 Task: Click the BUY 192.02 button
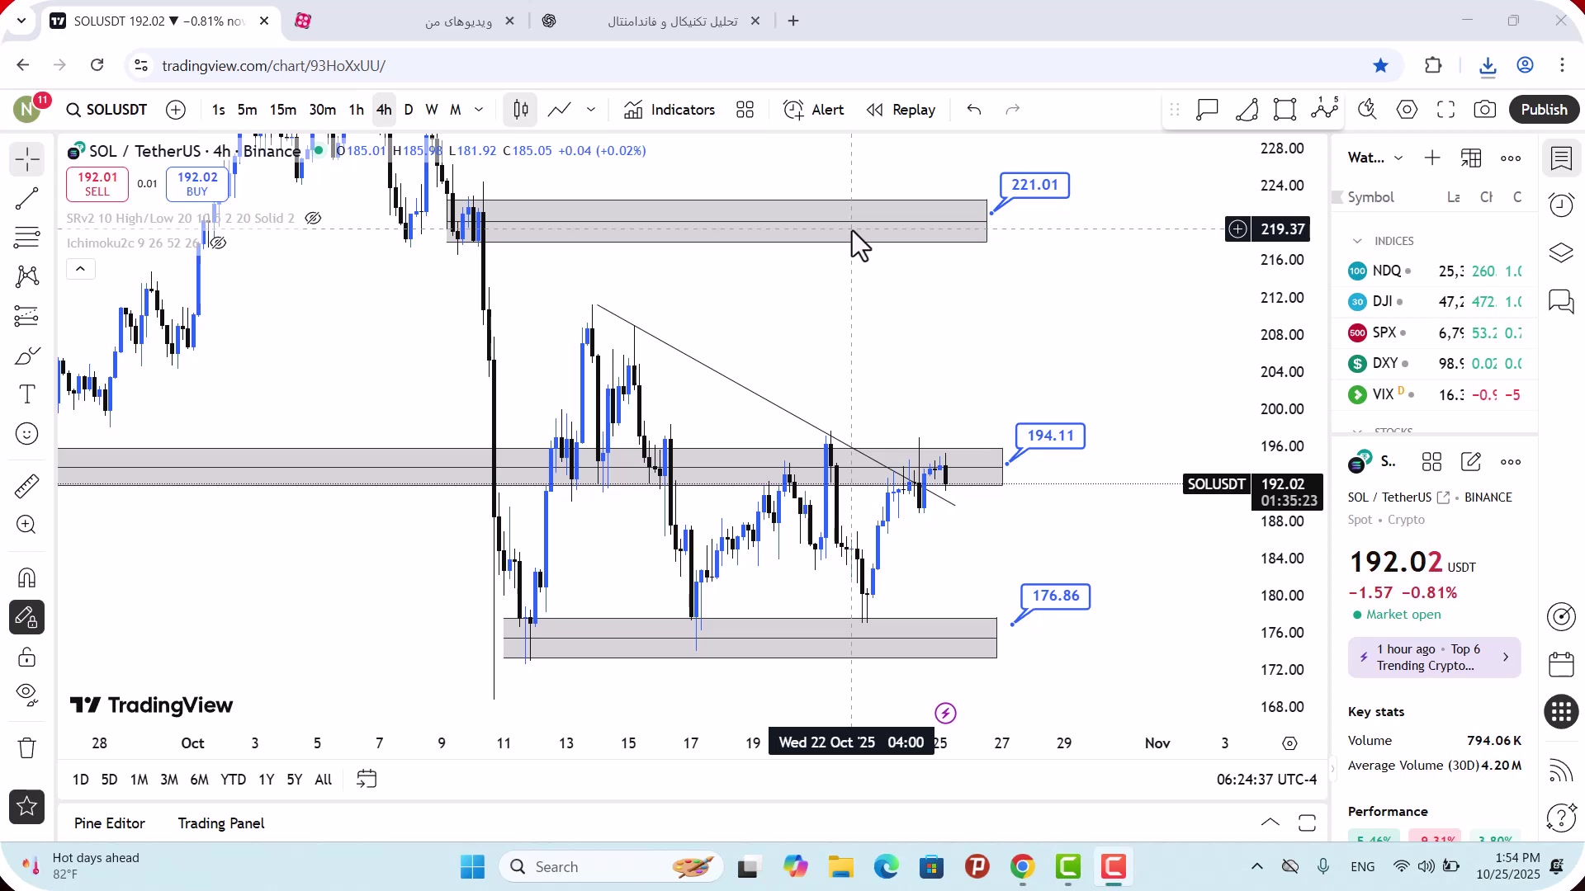pyautogui.click(x=197, y=184)
